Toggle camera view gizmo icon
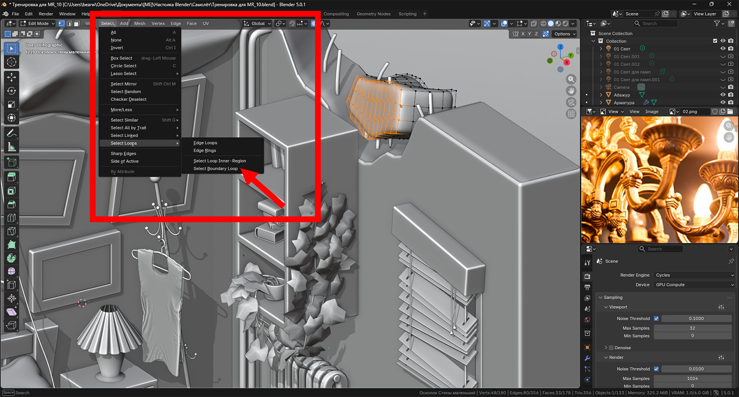Viewport: 739px width, 397px height. pos(571,102)
